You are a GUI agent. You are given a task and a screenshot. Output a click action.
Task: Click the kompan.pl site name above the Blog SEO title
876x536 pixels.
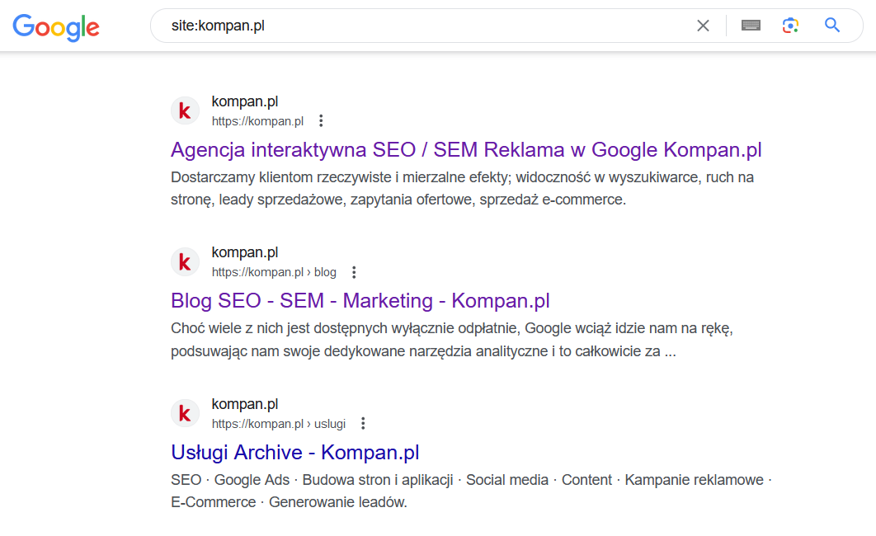245,252
